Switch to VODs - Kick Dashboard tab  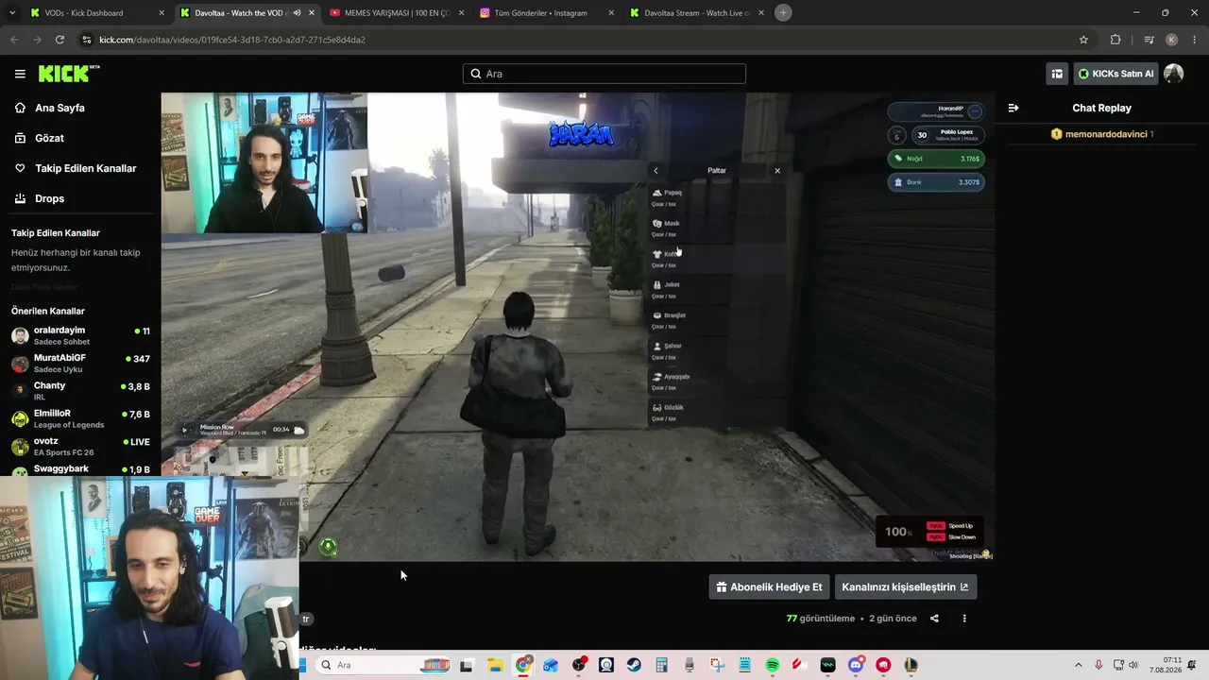point(96,13)
